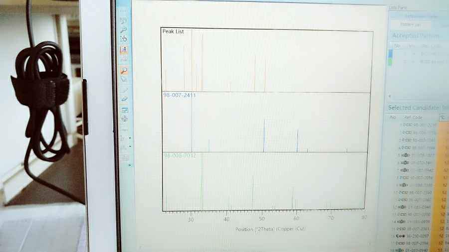
Task: Open the Pattern List tab in Lists Pane
Action: tap(411, 24)
